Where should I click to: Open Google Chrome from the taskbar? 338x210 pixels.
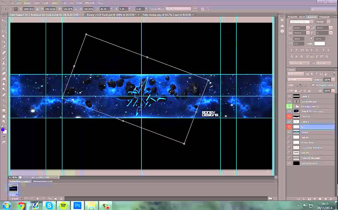[21, 206]
